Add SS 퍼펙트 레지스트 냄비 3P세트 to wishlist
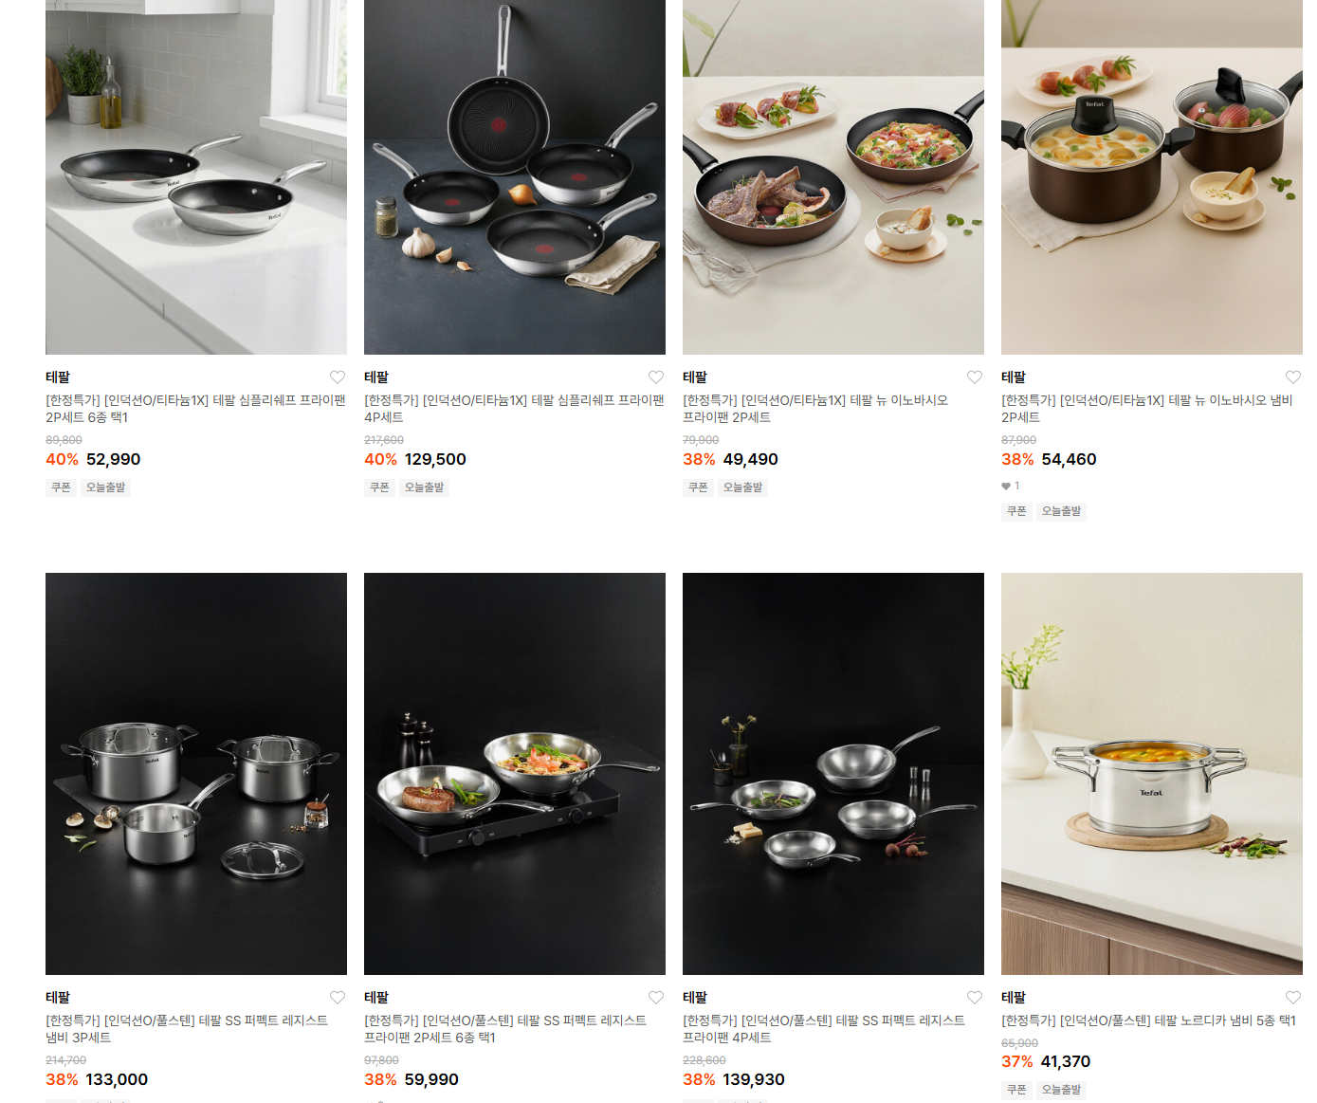 pyautogui.click(x=338, y=998)
